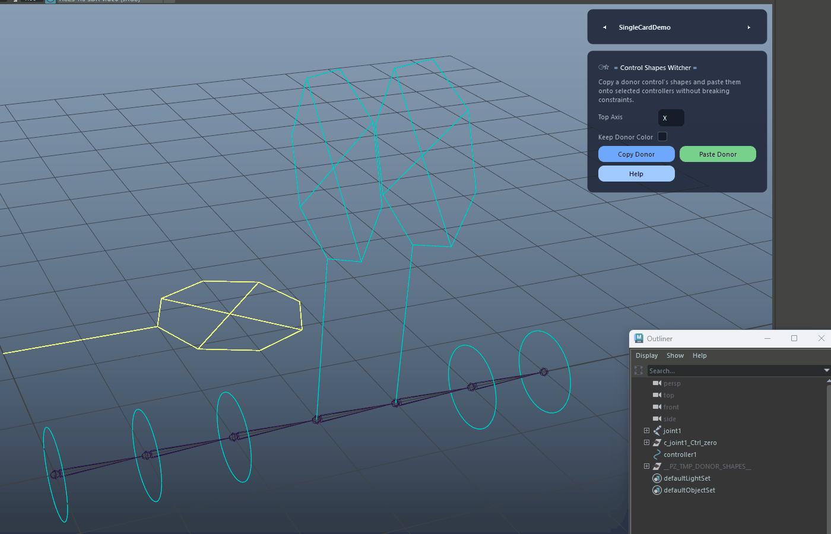This screenshot has height=534, width=831.
Task: Select __PZ_TMP_DONOR_SHAPES__ in the Outliner
Action: click(x=708, y=466)
